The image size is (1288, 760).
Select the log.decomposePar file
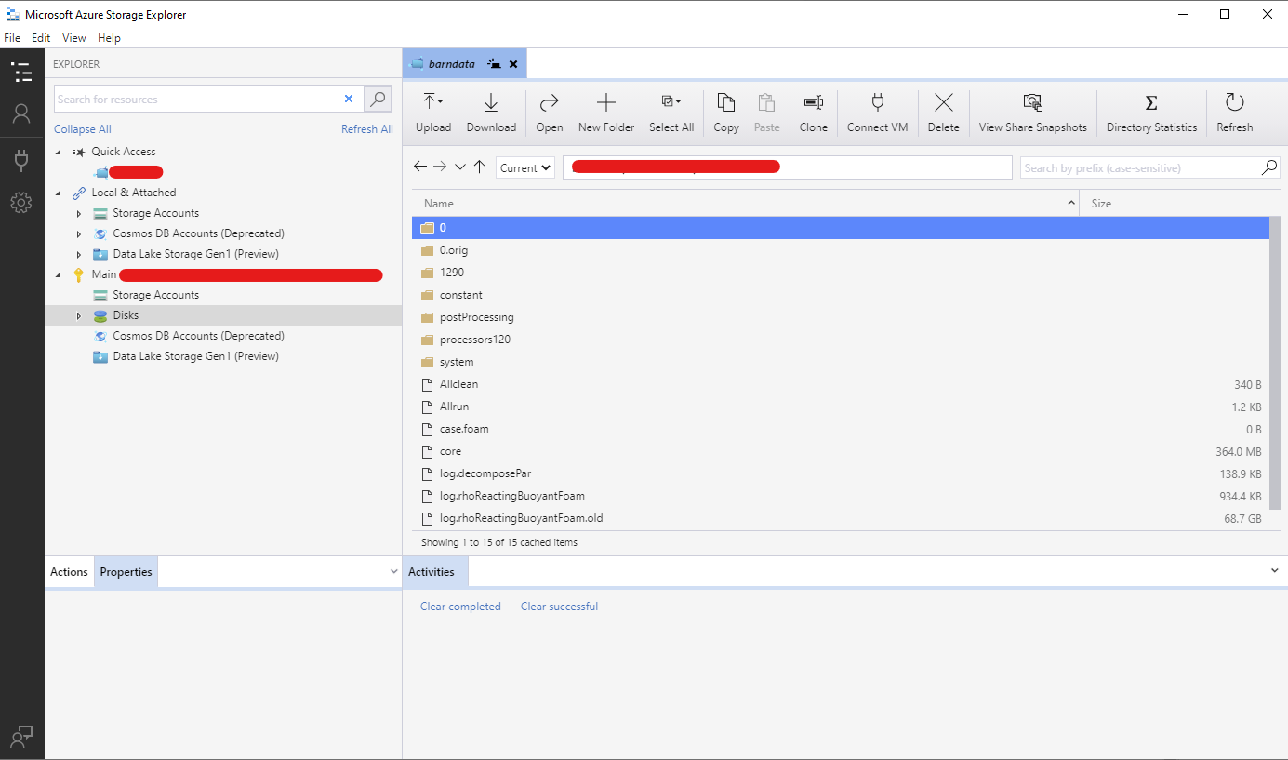841,473
